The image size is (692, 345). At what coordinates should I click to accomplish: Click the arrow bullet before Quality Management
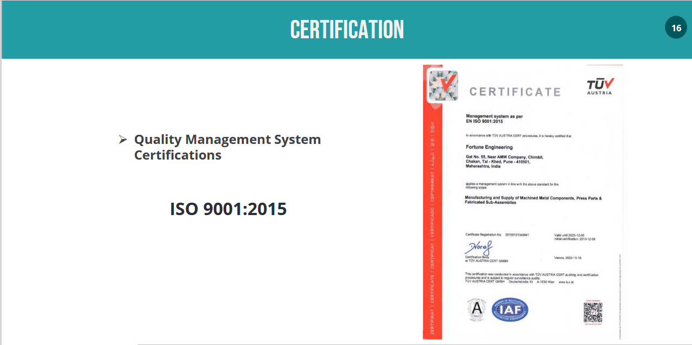pos(123,140)
